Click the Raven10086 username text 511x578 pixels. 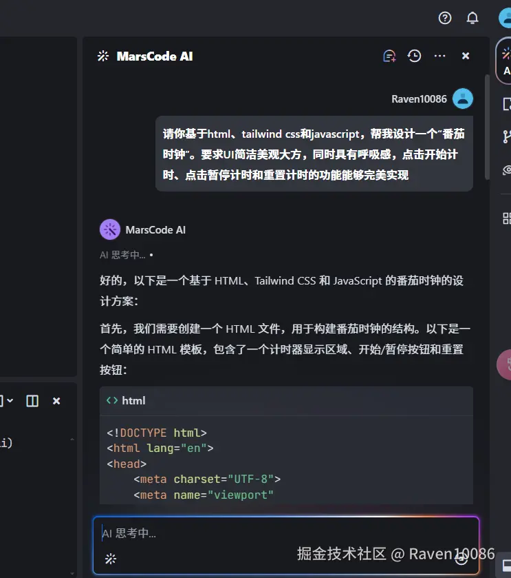(419, 99)
